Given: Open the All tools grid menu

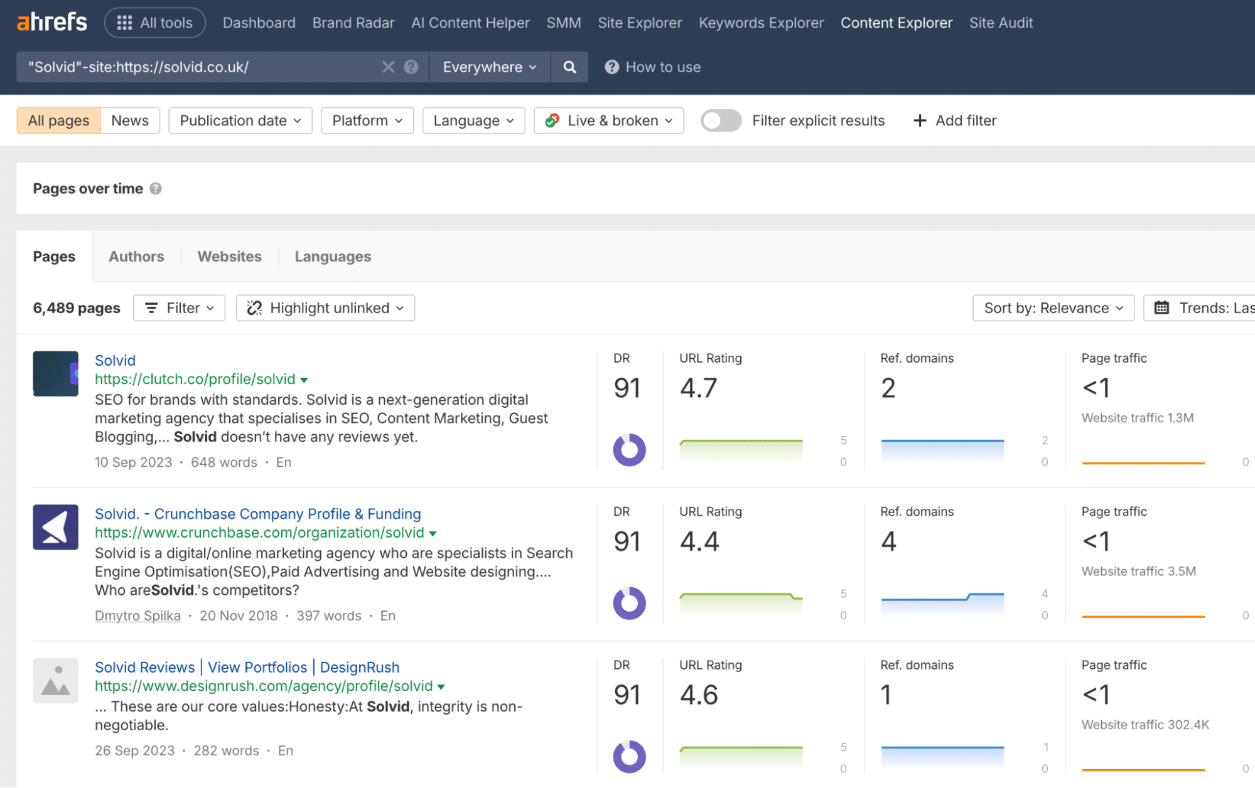Looking at the screenshot, I should pyautogui.click(x=155, y=23).
